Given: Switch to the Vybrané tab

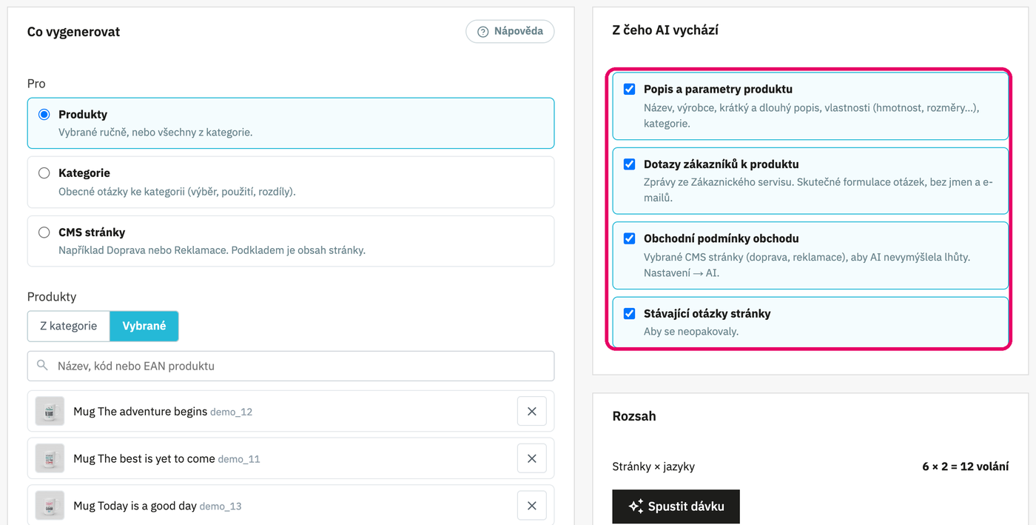Looking at the screenshot, I should tap(144, 326).
